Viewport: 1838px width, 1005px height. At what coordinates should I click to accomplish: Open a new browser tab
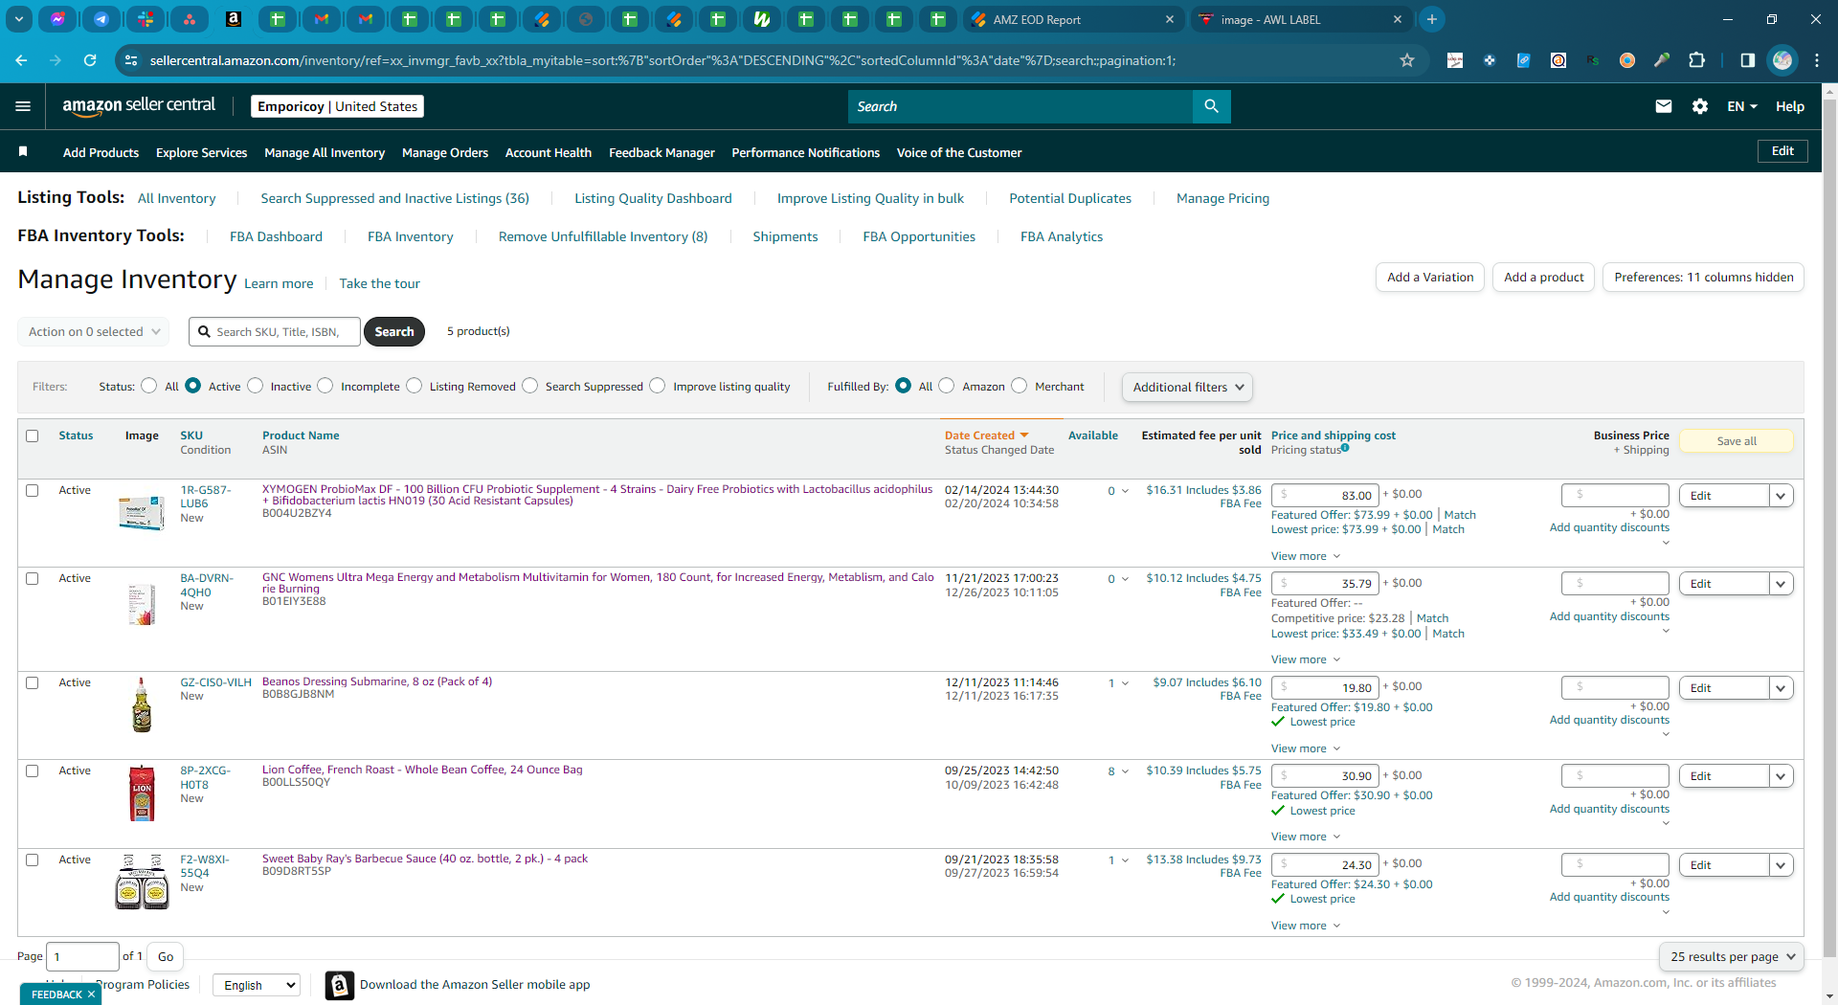[x=1432, y=19]
